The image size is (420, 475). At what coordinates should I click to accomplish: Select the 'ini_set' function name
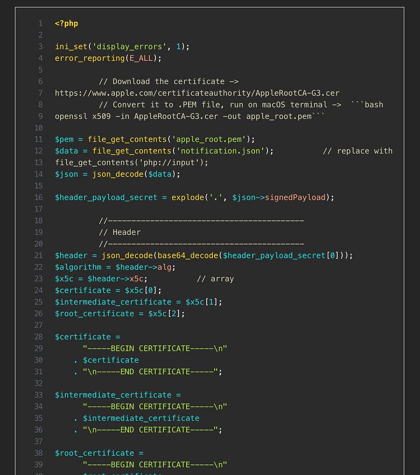[71, 47]
